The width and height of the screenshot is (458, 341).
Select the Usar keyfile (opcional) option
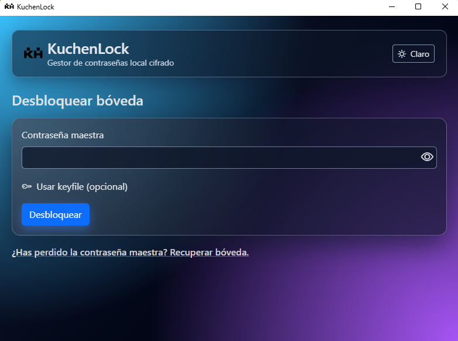[x=81, y=187]
